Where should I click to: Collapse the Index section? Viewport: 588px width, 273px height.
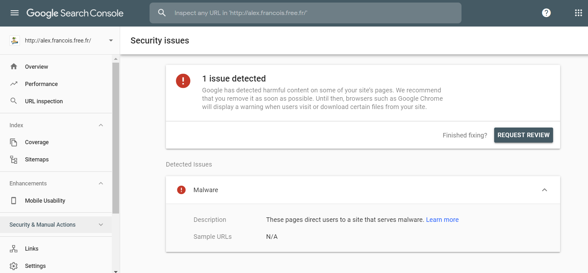tap(101, 125)
